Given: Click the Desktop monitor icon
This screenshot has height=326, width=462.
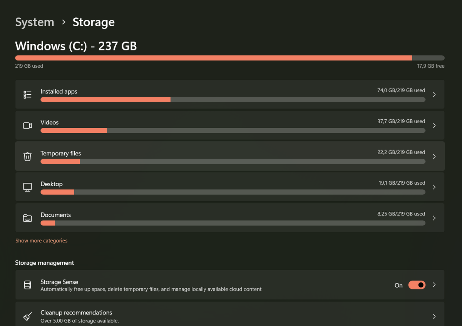Looking at the screenshot, I should click(x=27, y=187).
